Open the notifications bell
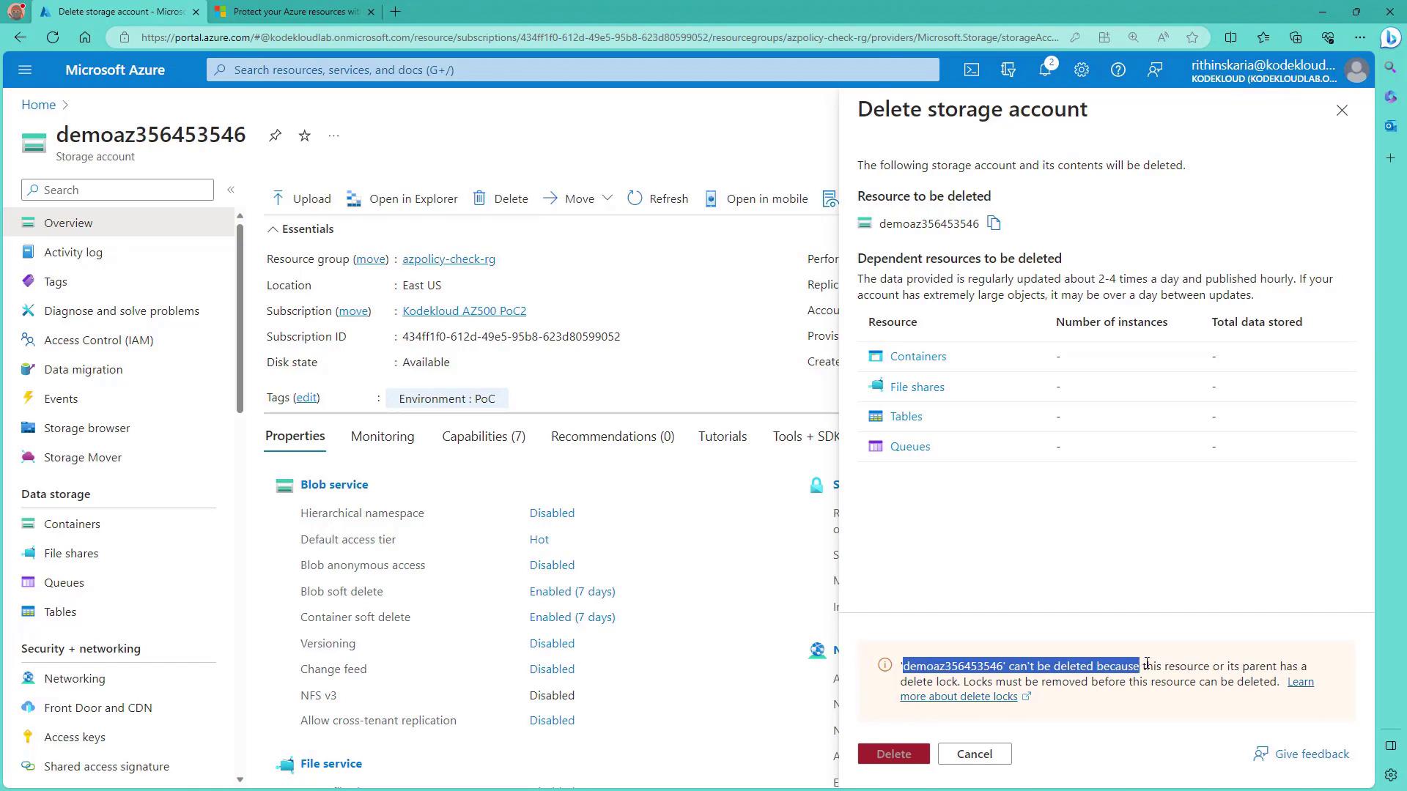1407x791 pixels. click(x=1045, y=70)
